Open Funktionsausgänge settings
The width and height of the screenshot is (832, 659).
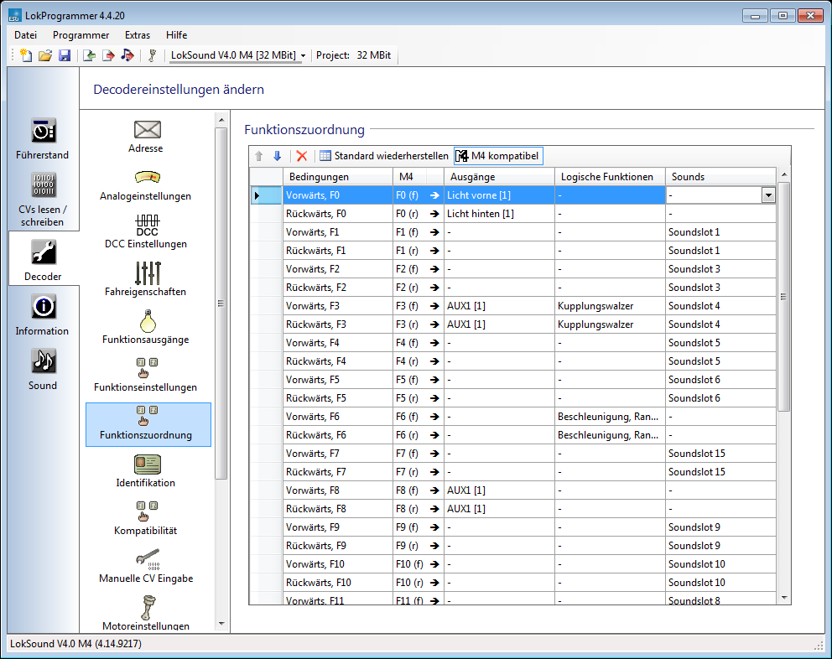coord(146,327)
